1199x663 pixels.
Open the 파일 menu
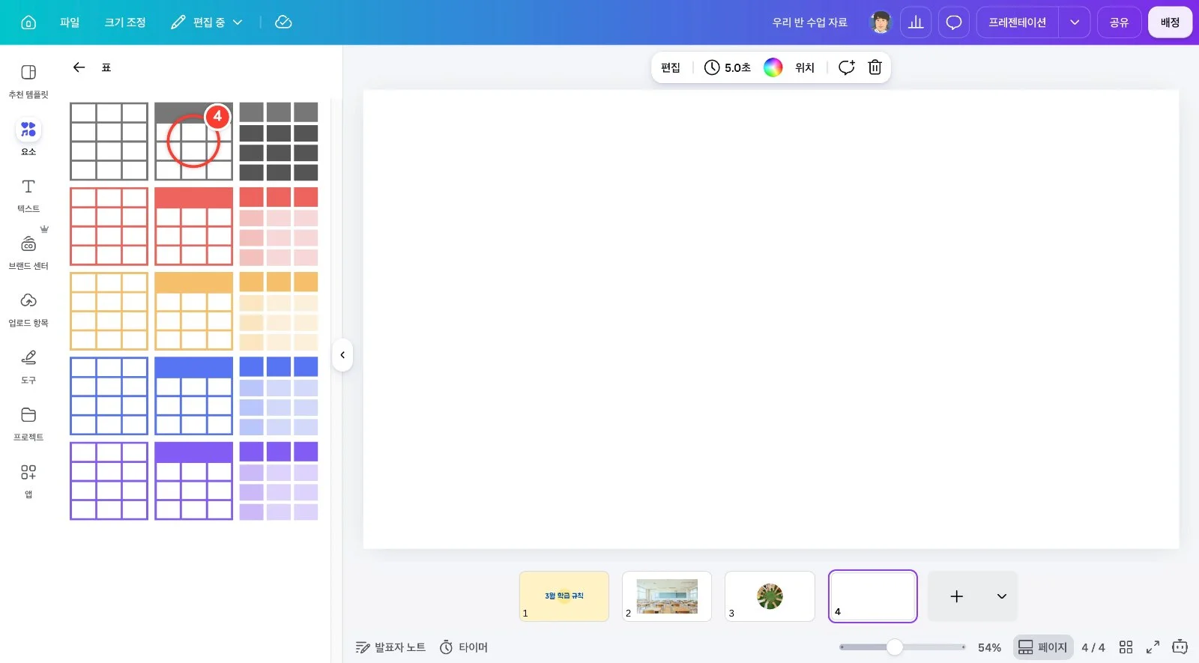point(70,22)
